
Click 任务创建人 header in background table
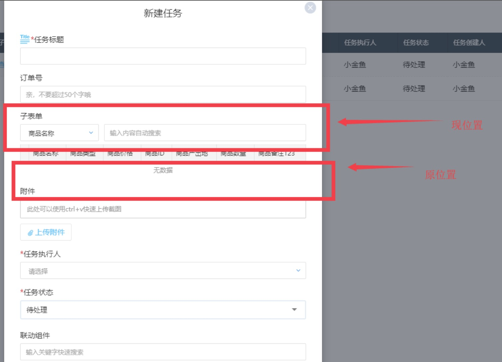click(x=469, y=43)
